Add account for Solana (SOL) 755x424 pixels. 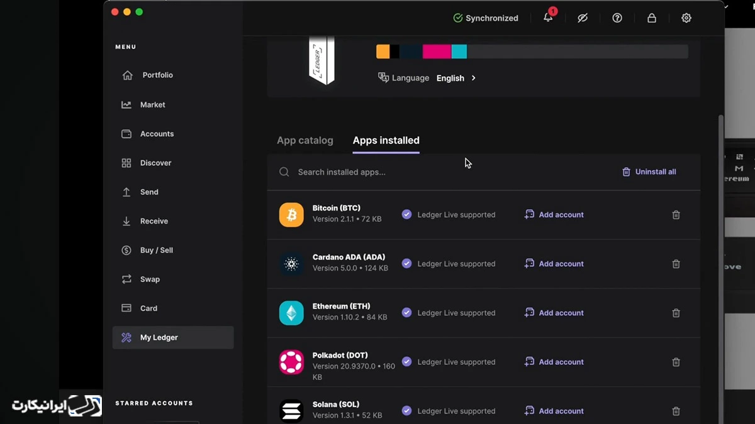point(554,411)
